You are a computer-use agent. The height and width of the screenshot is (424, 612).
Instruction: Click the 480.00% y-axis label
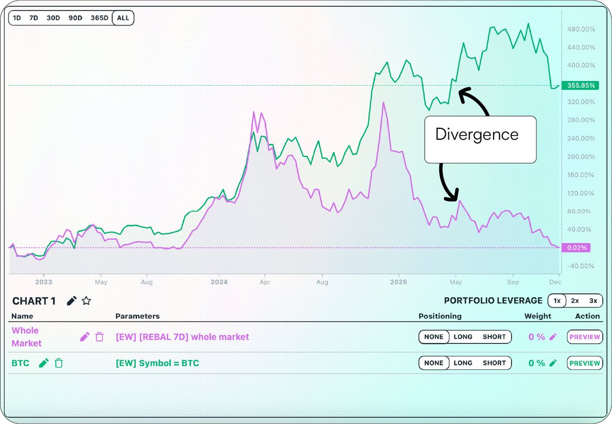tap(580, 29)
